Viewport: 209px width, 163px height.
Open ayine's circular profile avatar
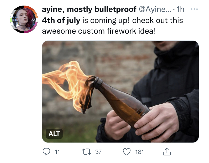pyautogui.click(x=24, y=19)
